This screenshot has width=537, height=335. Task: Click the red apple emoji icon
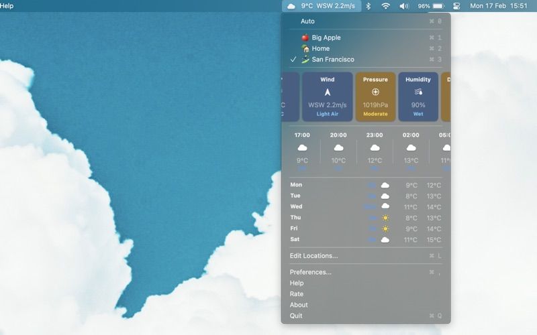pos(305,38)
